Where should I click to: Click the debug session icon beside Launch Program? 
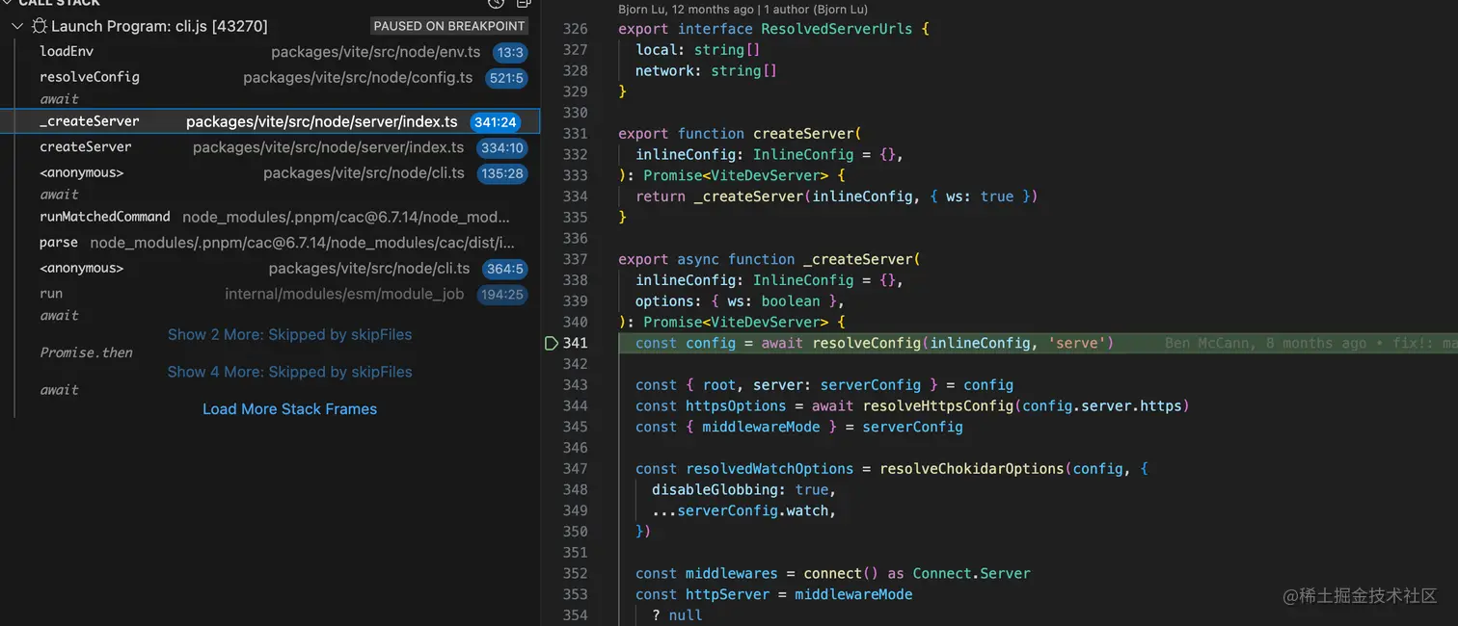click(x=39, y=27)
